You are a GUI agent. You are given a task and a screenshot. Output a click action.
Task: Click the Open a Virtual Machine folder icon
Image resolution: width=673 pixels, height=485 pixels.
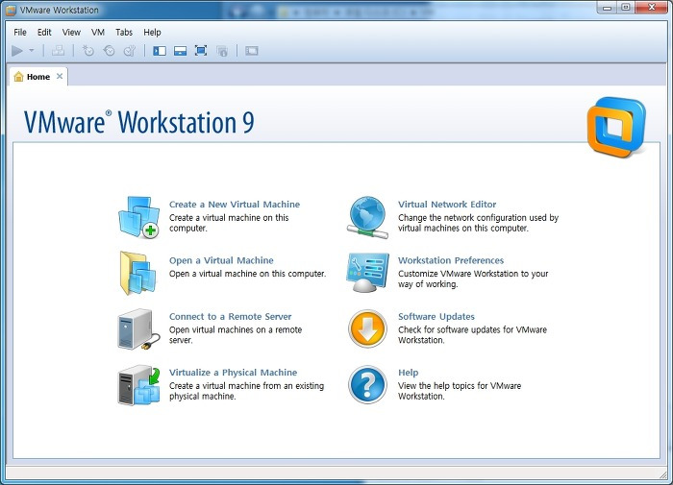(137, 273)
